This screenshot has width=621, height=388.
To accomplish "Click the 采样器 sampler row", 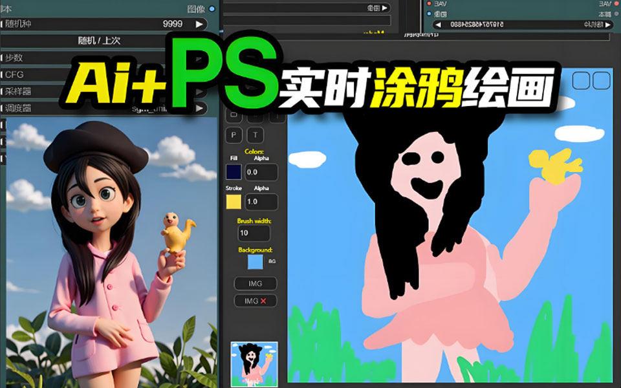I will (x=103, y=91).
